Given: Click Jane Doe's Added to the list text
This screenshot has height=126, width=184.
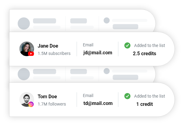Looking at the screenshot, I should [x=150, y=45].
